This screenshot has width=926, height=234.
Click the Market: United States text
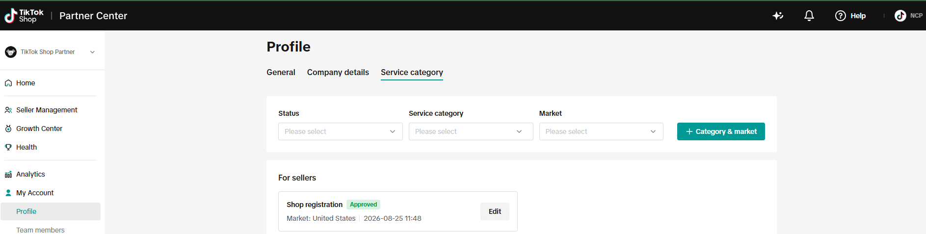pyautogui.click(x=321, y=218)
